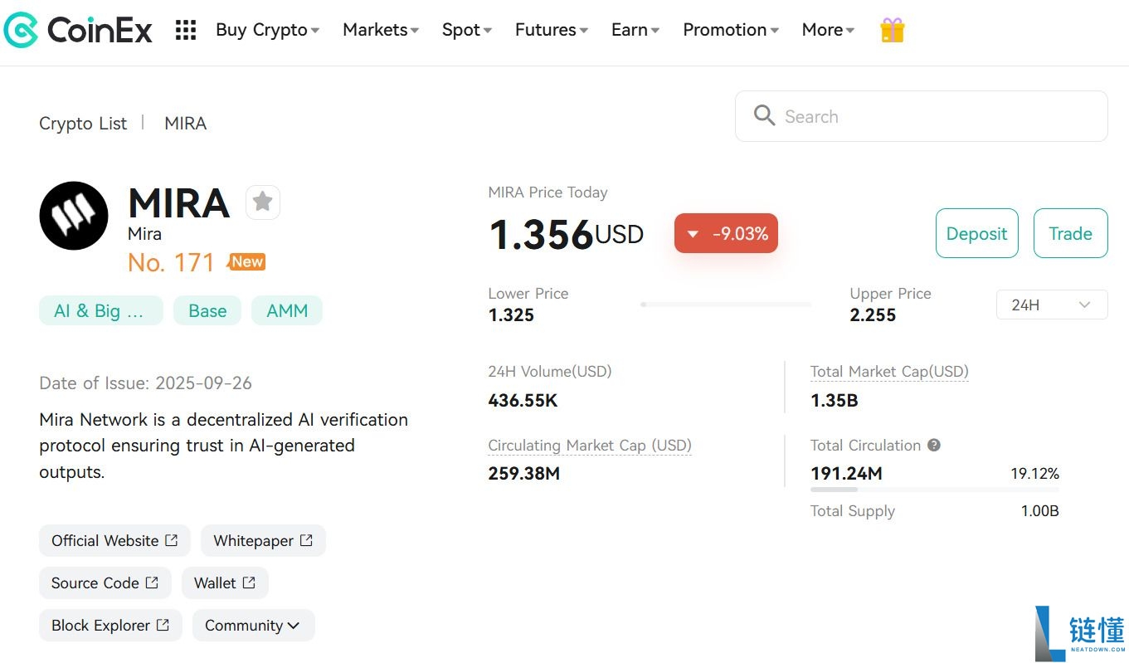Viewport: 1129px width, 663px height.
Task: Select the AI & Big category tag
Action: [x=101, y=310]
